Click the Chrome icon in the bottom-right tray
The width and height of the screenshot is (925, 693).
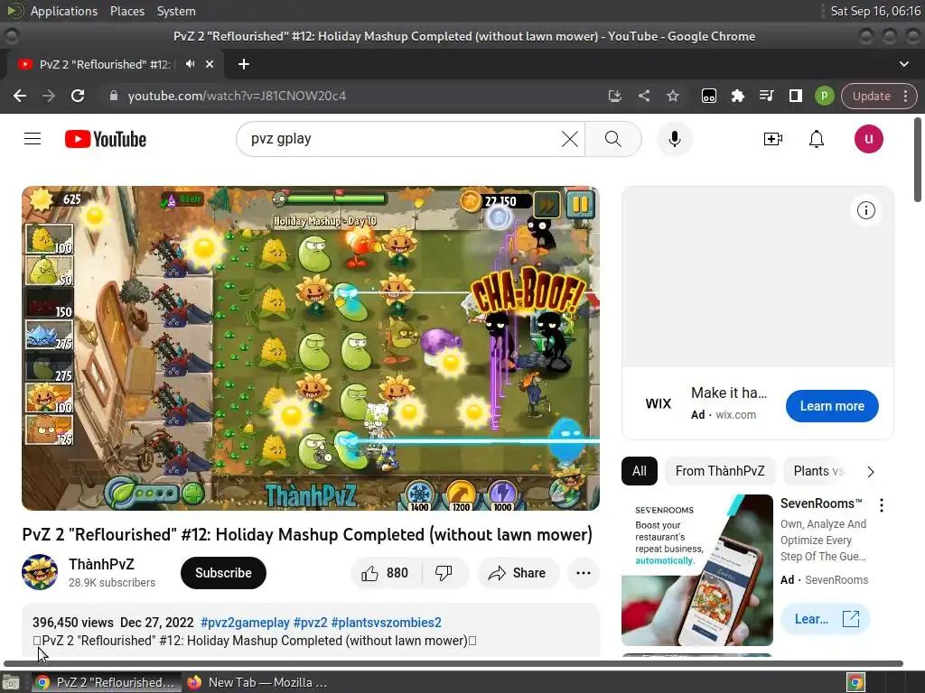click(855, 682)
